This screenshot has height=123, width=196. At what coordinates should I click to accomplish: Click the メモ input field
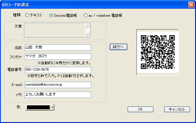[x=58, y=95]
